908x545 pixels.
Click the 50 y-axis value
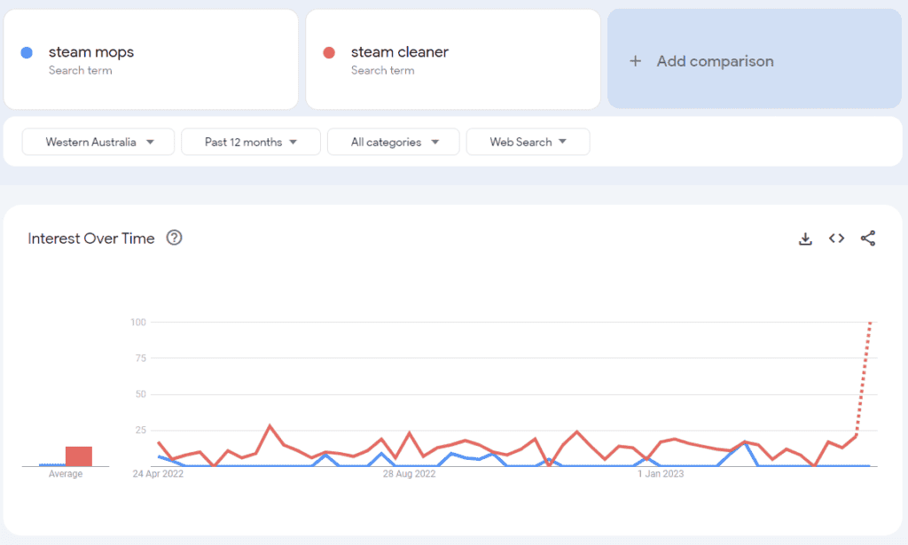[141, 394]
